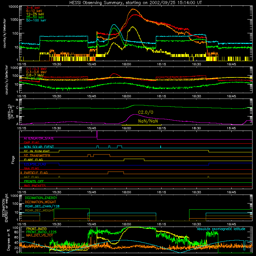Select the FLARE_FLAG label
This screenshot has width=256, height=256.
click(x=33, y=160)
